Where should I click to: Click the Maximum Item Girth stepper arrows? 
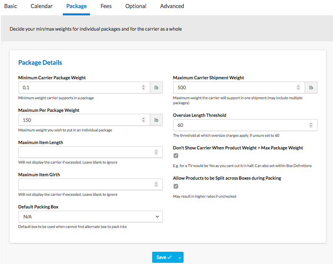tap(156, 184)
